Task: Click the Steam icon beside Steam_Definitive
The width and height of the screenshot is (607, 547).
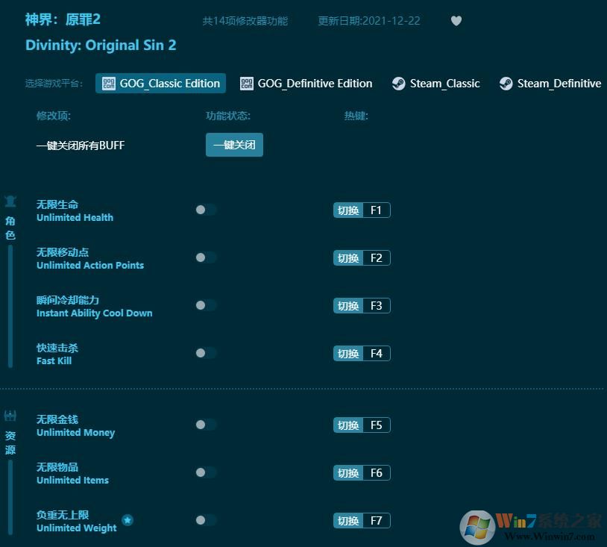Action: pyautogui.click(x=506, y=84)
